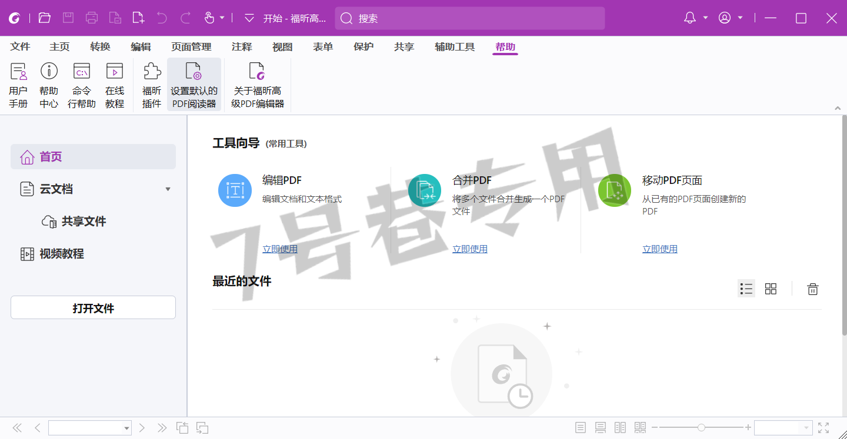Click the trash icon to clear recent files
Viewport: 847px width, 439px height.
click(813, 289)
